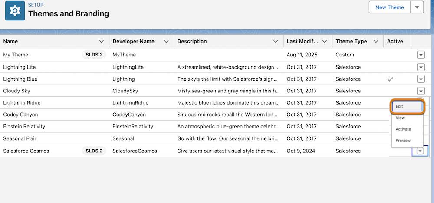Click the Aug 11, 2025 date cell
This screenshot has height=203, width=434.
click(308, 55)
